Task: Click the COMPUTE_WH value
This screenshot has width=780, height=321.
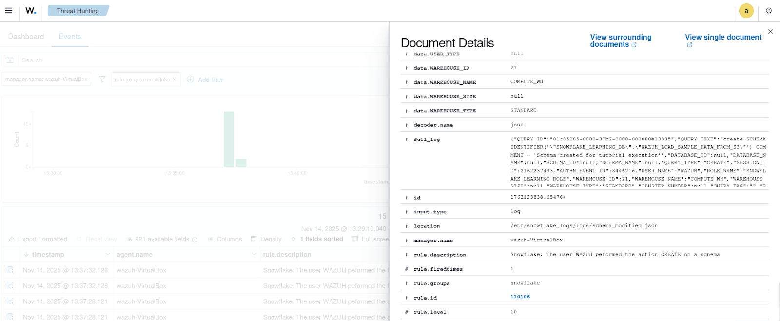Action: tap(526, 82)
